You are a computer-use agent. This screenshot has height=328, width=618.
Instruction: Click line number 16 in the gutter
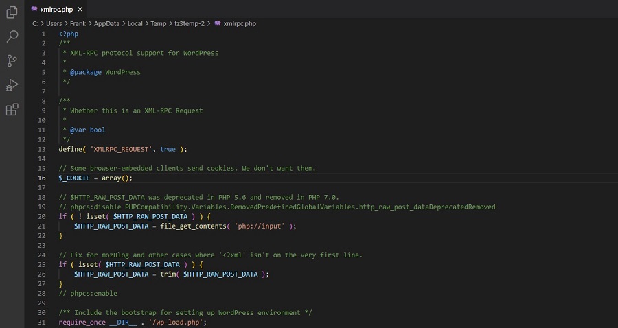(41, 178)
